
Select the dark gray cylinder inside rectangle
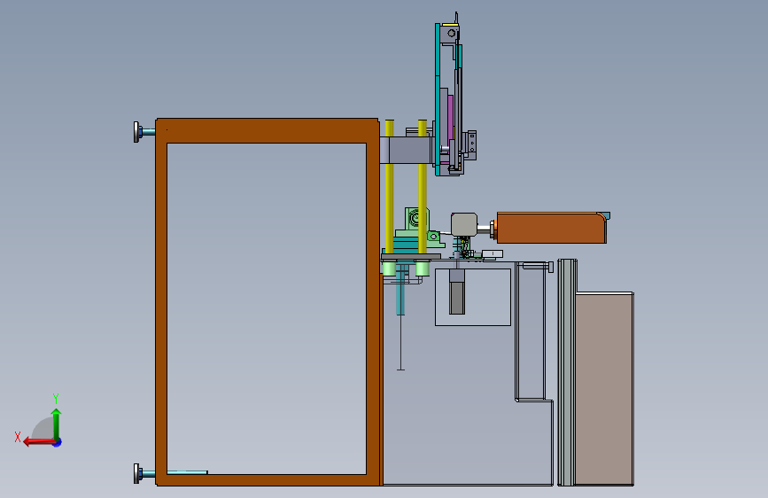[457, 298]
